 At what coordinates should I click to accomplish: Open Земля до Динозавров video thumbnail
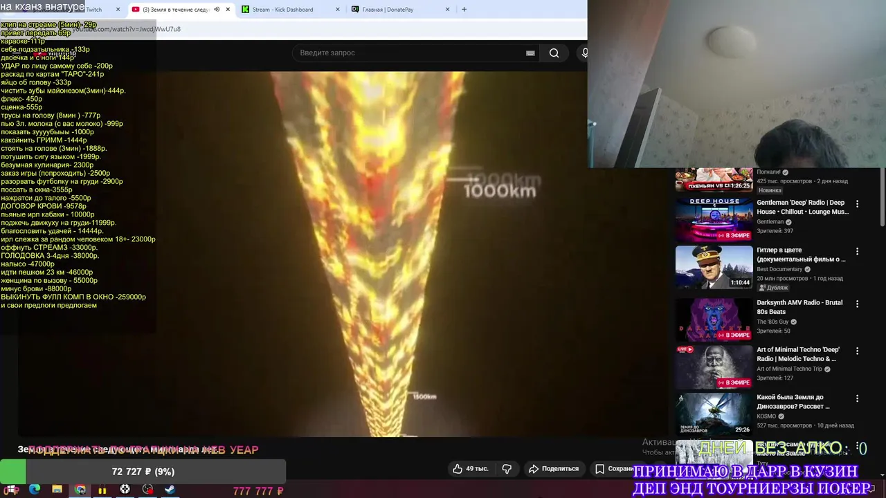[x=714, y=414]
